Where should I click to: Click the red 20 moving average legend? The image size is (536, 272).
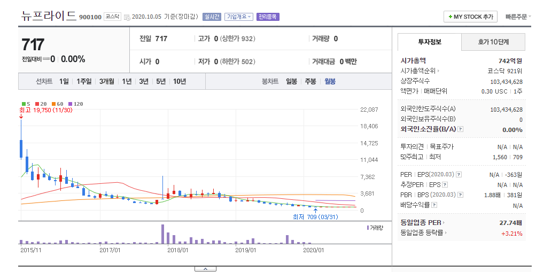pyautogui.click(x=41, y=104)
